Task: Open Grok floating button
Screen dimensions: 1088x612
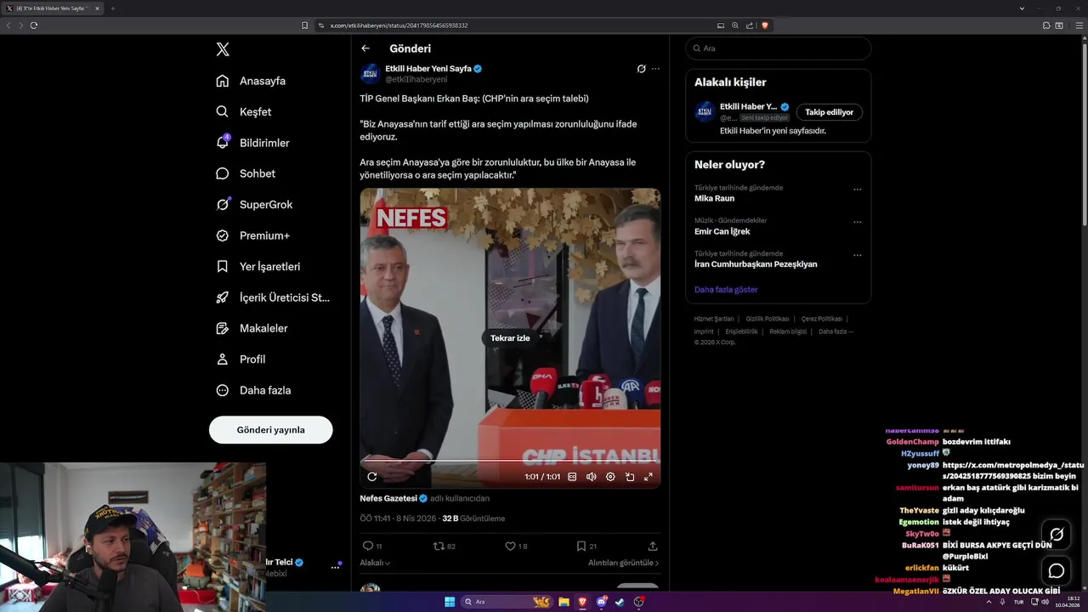Action: (x=1057, y=535)
